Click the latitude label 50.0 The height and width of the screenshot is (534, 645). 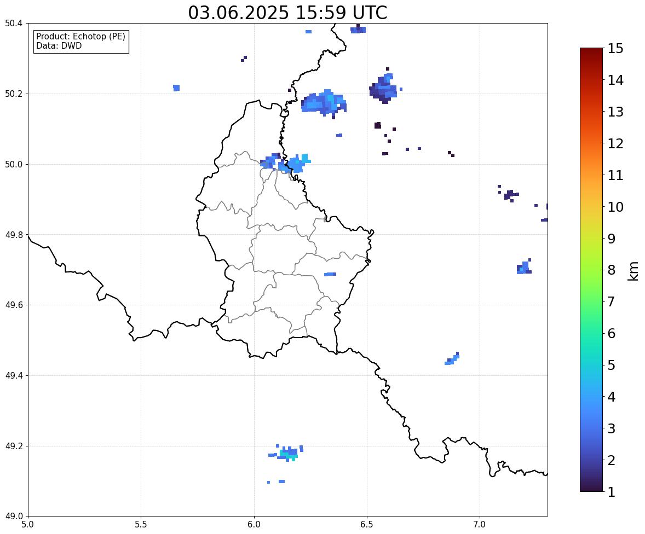14,165
